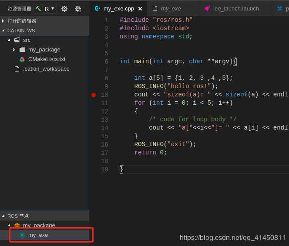Click the #include <iostream> line
Image resolution: width=289 pixels, height=246 pixels.
click(154, 28)
